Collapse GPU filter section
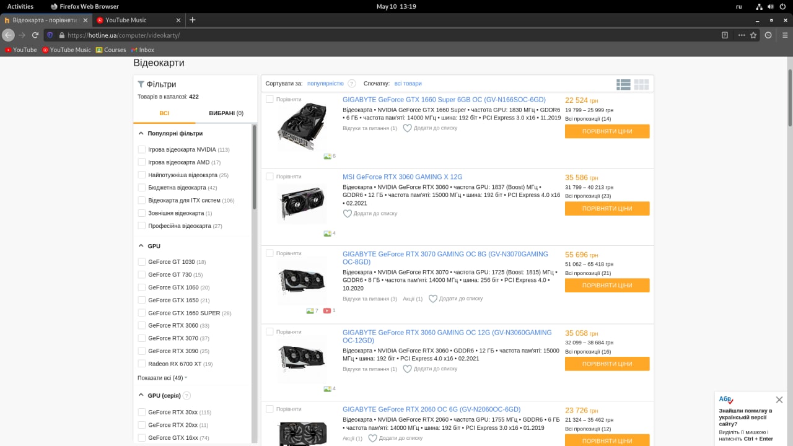Screen dimensions: 793x446 point(141,246)
